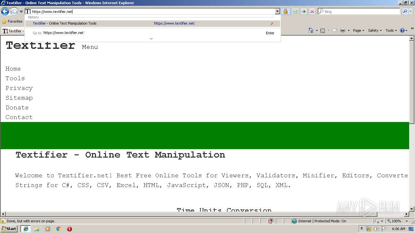Open the zoom level dropdown arrow
Viewport: 415px width, 233px height.
coord(407,221)
